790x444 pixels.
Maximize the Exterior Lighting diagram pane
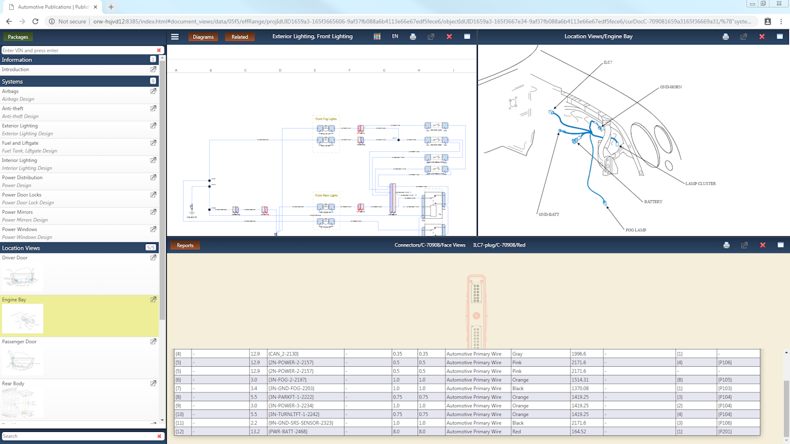pos(467,37)
